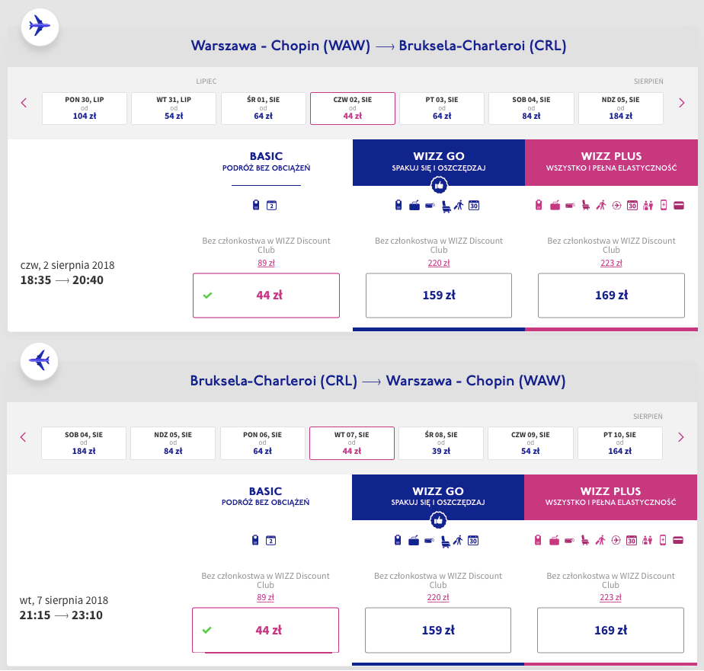Click outbound flight airplane icon for WAW to CRL
This screenshot has height=671, width=704.
(x=40, y=26)
